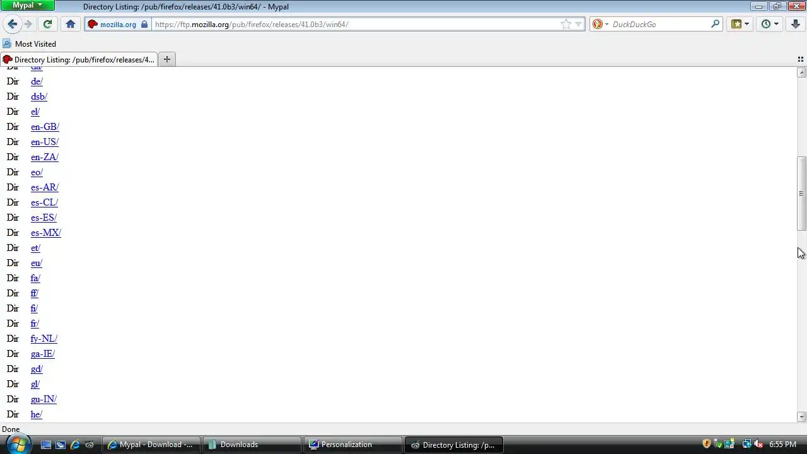The width and height of the screenshot is (807, 454).
Task: Switch to Personalization taskbar window
Action: pyautogui.click(x=352, y=445)
